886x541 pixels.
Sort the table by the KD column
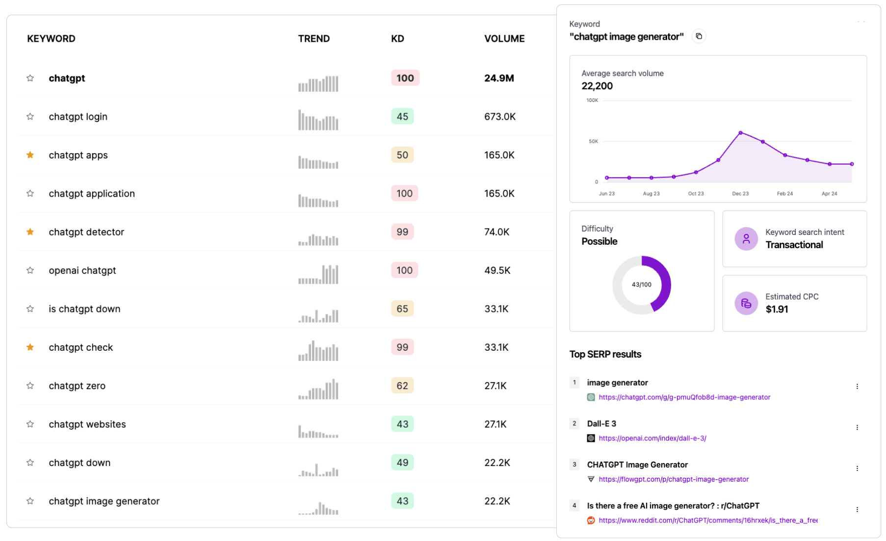click(x=397, y=38)
